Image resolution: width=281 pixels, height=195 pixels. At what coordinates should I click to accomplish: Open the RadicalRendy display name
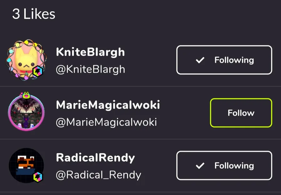[95, 158]
